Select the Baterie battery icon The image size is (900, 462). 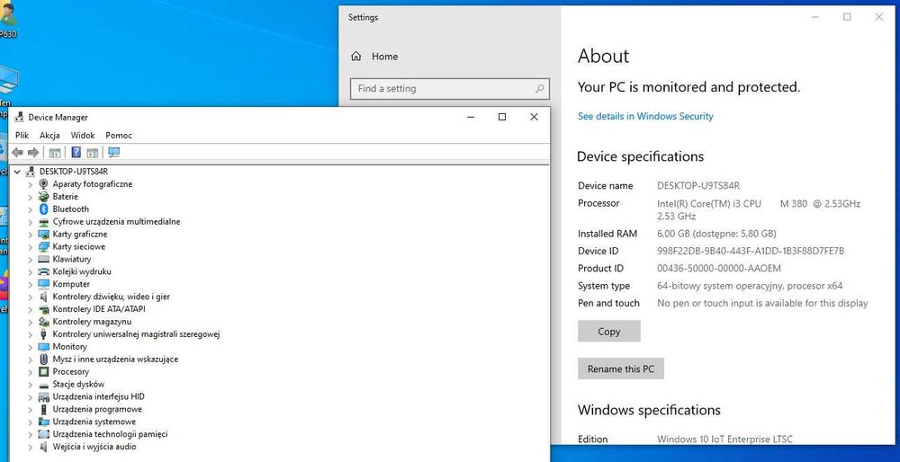[43, 197]
